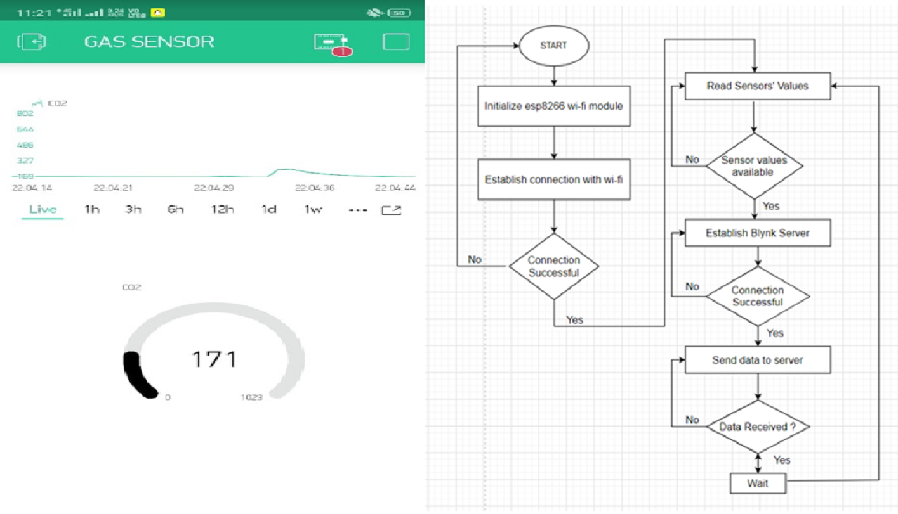Choose the 6h chart range
The width and height of the screenshot is (898, 514).
[x=175, y=210]
